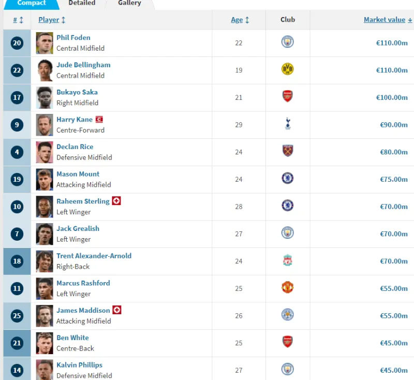
Task: Switch to the Detailed tab
Action: coord(82,4)
